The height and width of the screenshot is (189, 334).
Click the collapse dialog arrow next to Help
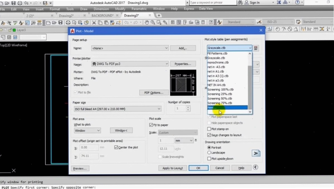[x=255, y=167]
